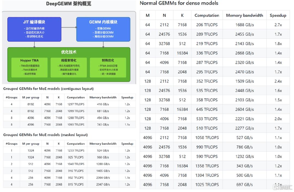Click the "1233 TFLOPS" cell
Image resolution: width=294 pixels, height=192 pixels.
(x=76, y=150)
